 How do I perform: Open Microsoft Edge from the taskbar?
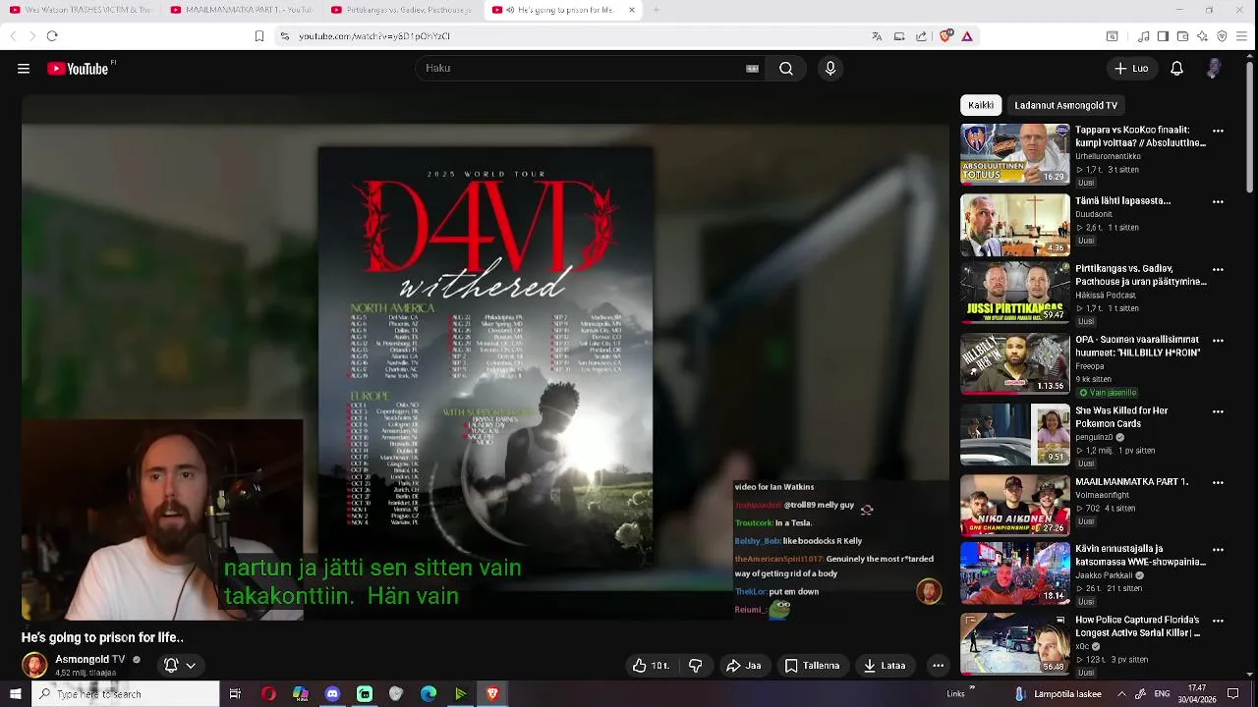[429, 694]
